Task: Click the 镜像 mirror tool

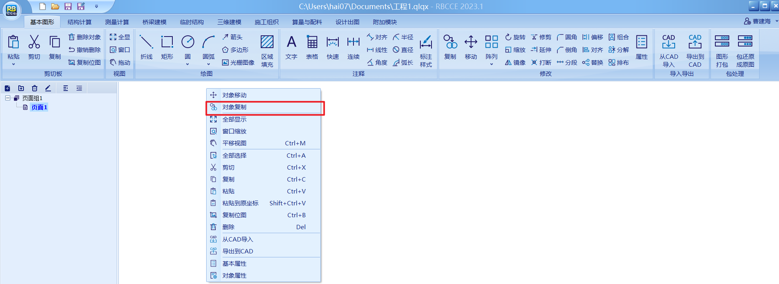Action: pos(515,62)
